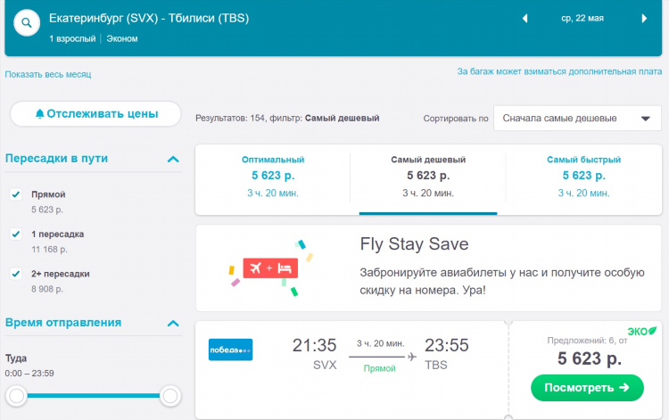
Task: Click the Pobeda airline logo
Action: pyautogui.click(x=230, y=350)
